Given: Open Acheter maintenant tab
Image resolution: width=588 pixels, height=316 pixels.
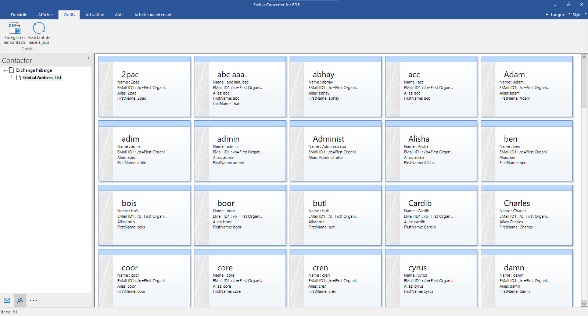Looking at the screenshot, I should click(153, 15).
